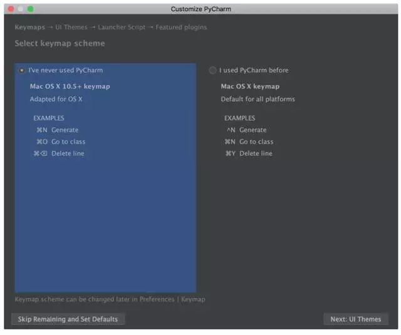401x335 pixels.
Task: Proceed with "Next: UI Themes" button
Action: click(356, 319)
